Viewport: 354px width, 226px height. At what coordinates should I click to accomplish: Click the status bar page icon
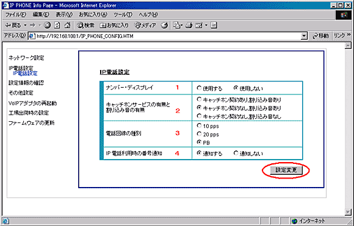tap(6, 221)
